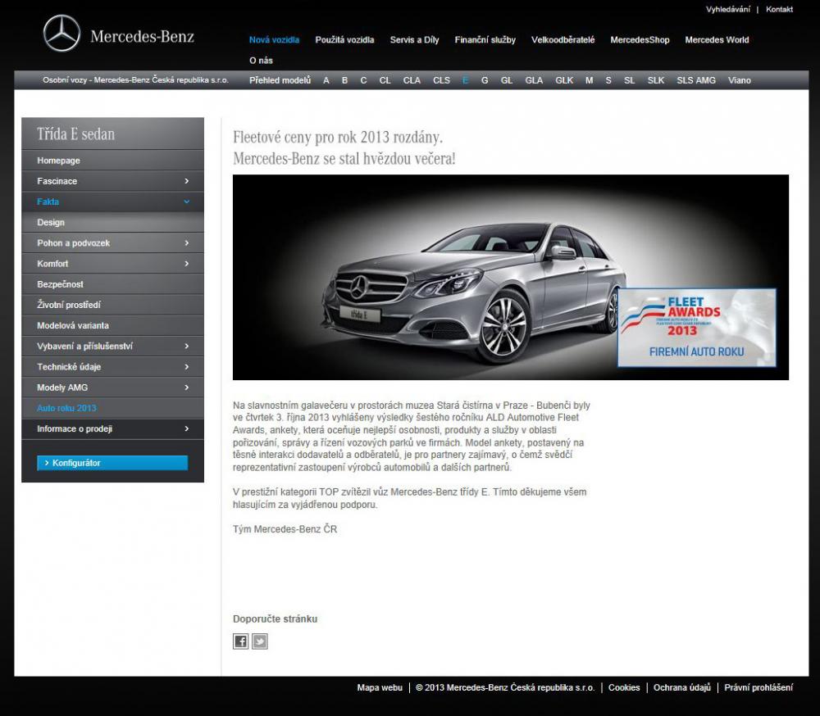Viewport: 820px width, 716px height.
Task: Open the Použitá vozidla menu
Action: [344, 39]
